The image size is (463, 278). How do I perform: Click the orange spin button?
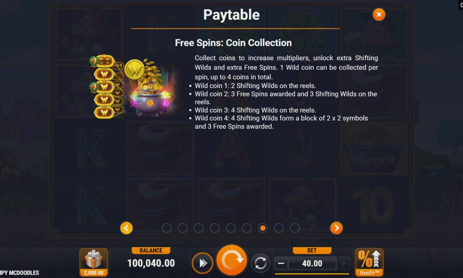coord(232,260)
